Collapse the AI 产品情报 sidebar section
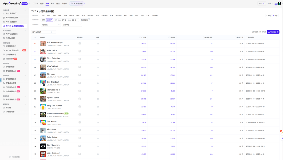The height and width of the screenshot is (160, 283). tap(25, 31)
